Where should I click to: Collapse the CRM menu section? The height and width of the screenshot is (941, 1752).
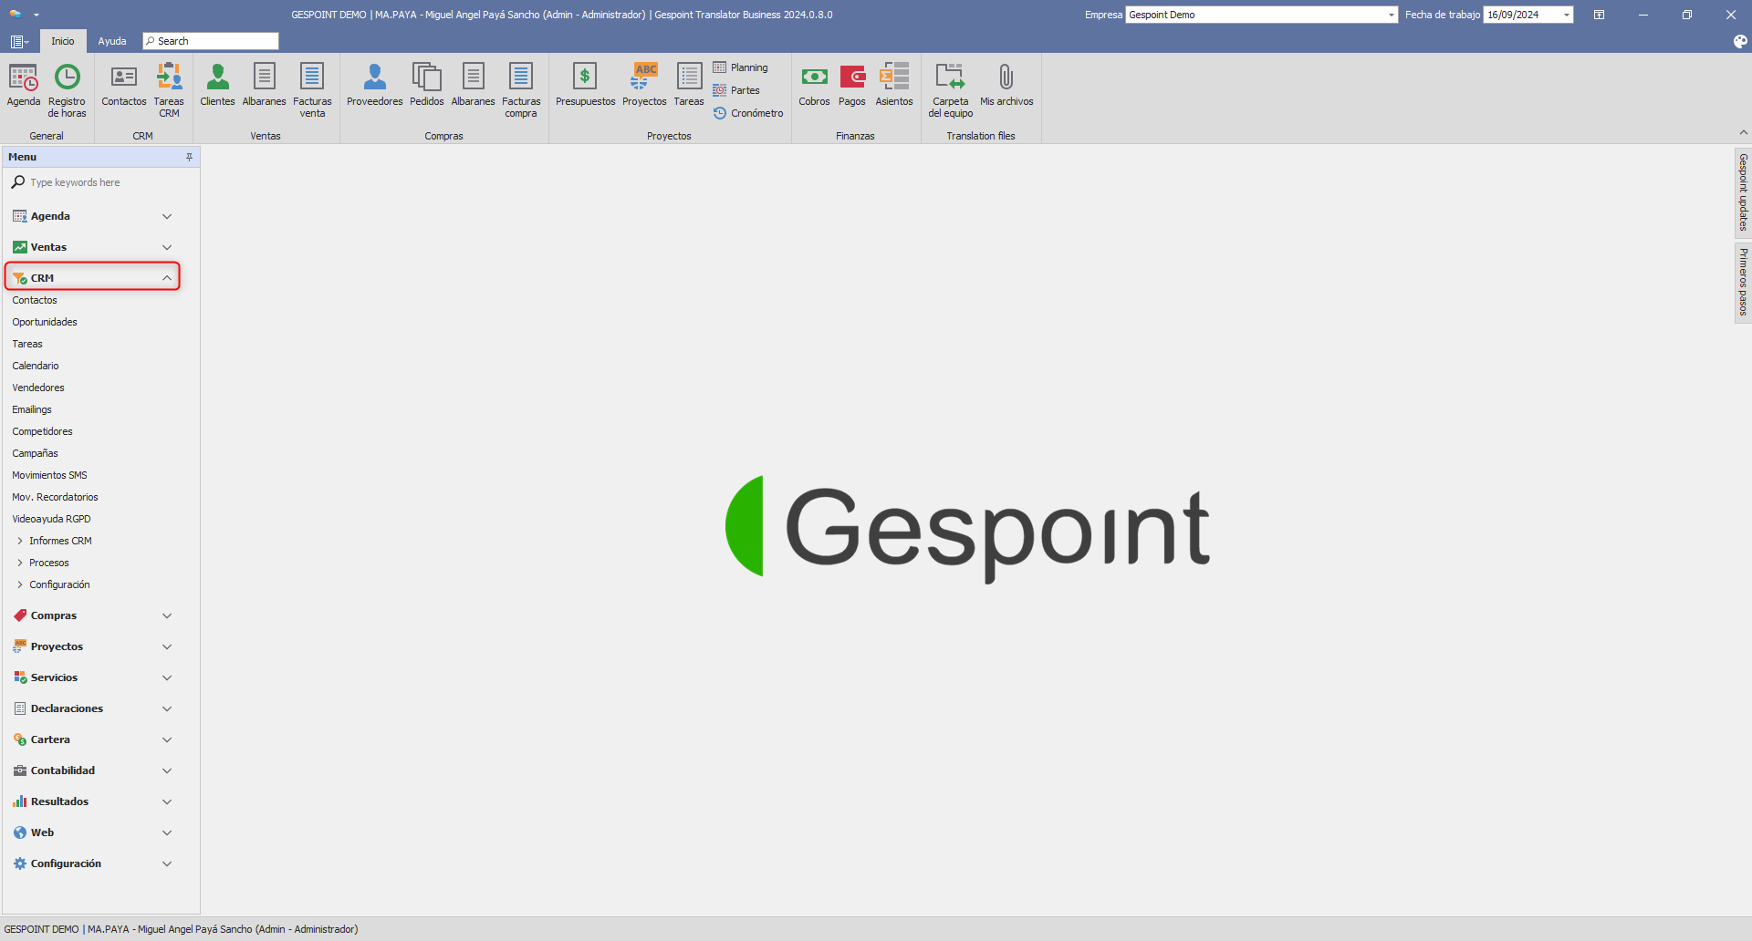point(167,278)
